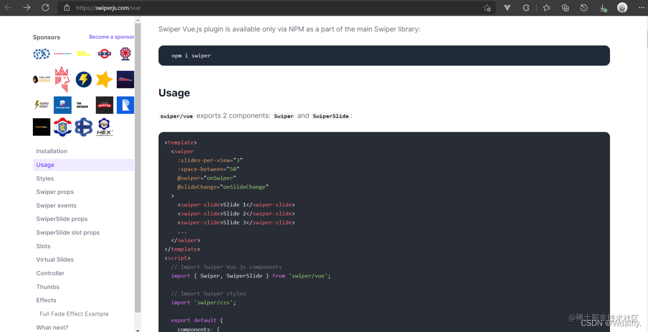This screenshot has width=648, height=332.
Task: Open the Union Jack wheel sponsor logo
Action: 125,54
